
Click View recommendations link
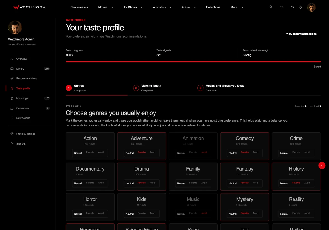point(301,34)
